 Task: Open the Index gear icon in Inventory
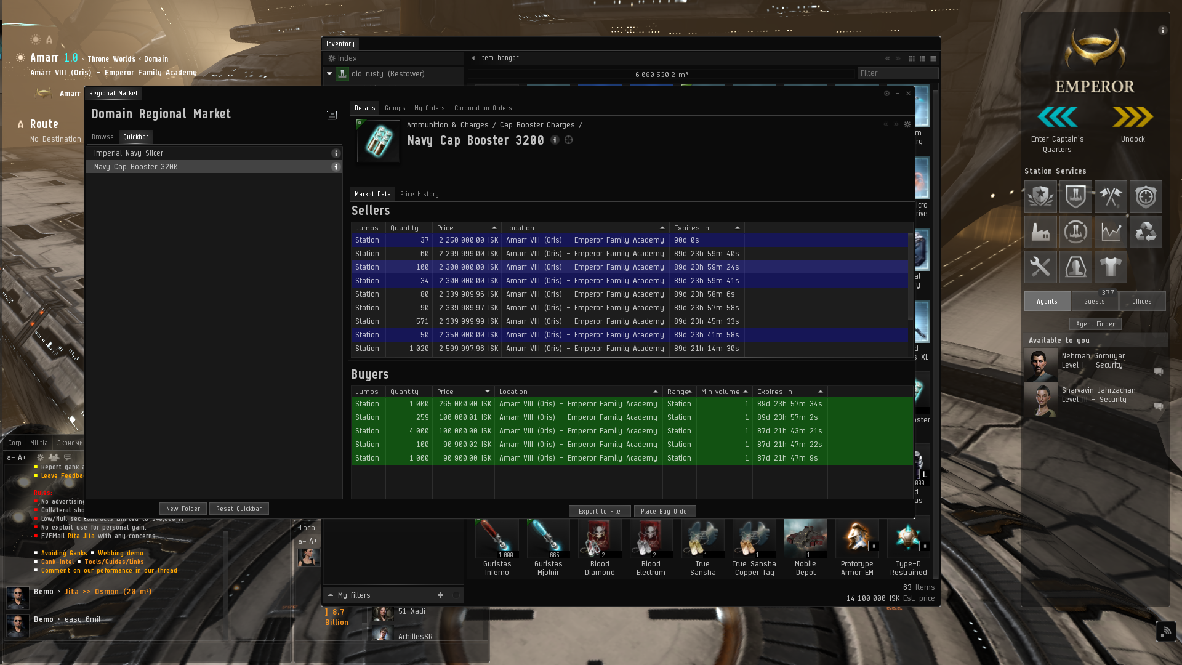332,58
